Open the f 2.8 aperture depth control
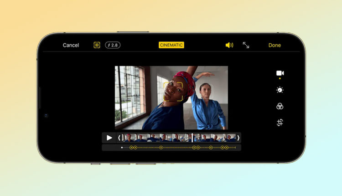Image resolution: width=342 pixels, height=196 pixels. (113, 45)
